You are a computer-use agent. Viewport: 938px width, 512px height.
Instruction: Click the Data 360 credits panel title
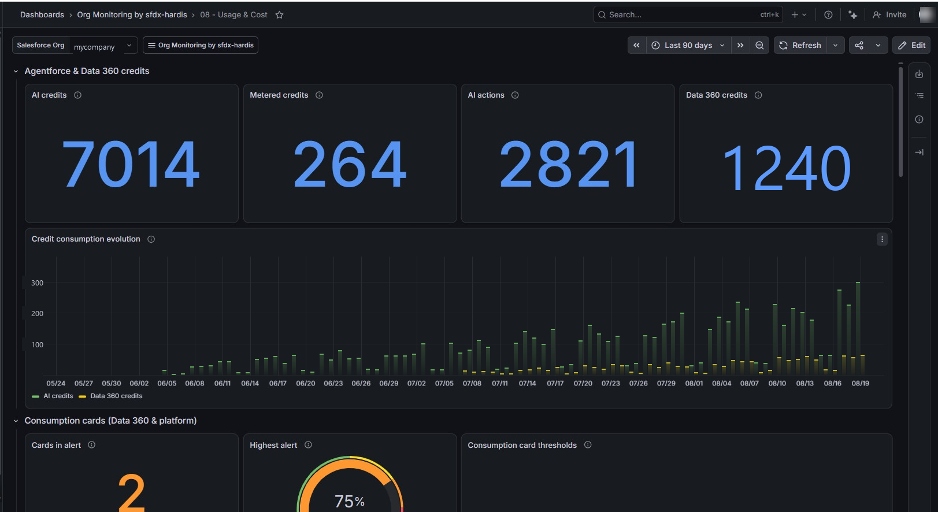pos(717,95)
